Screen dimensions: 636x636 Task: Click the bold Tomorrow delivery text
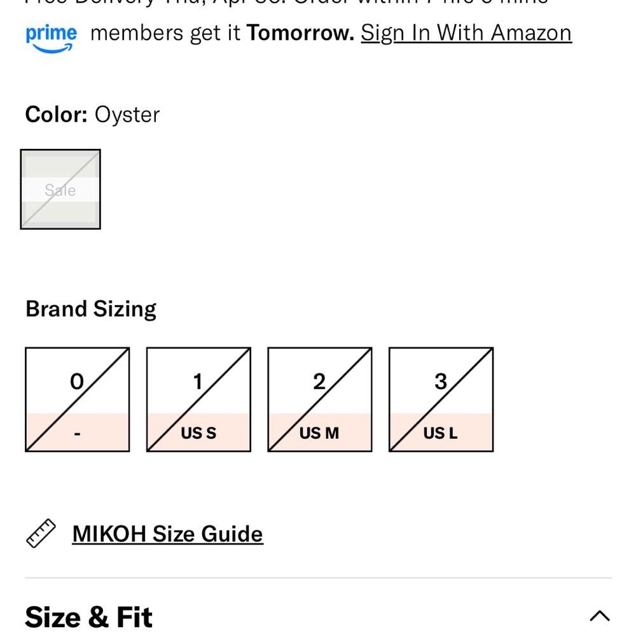(x=301, y=32)
